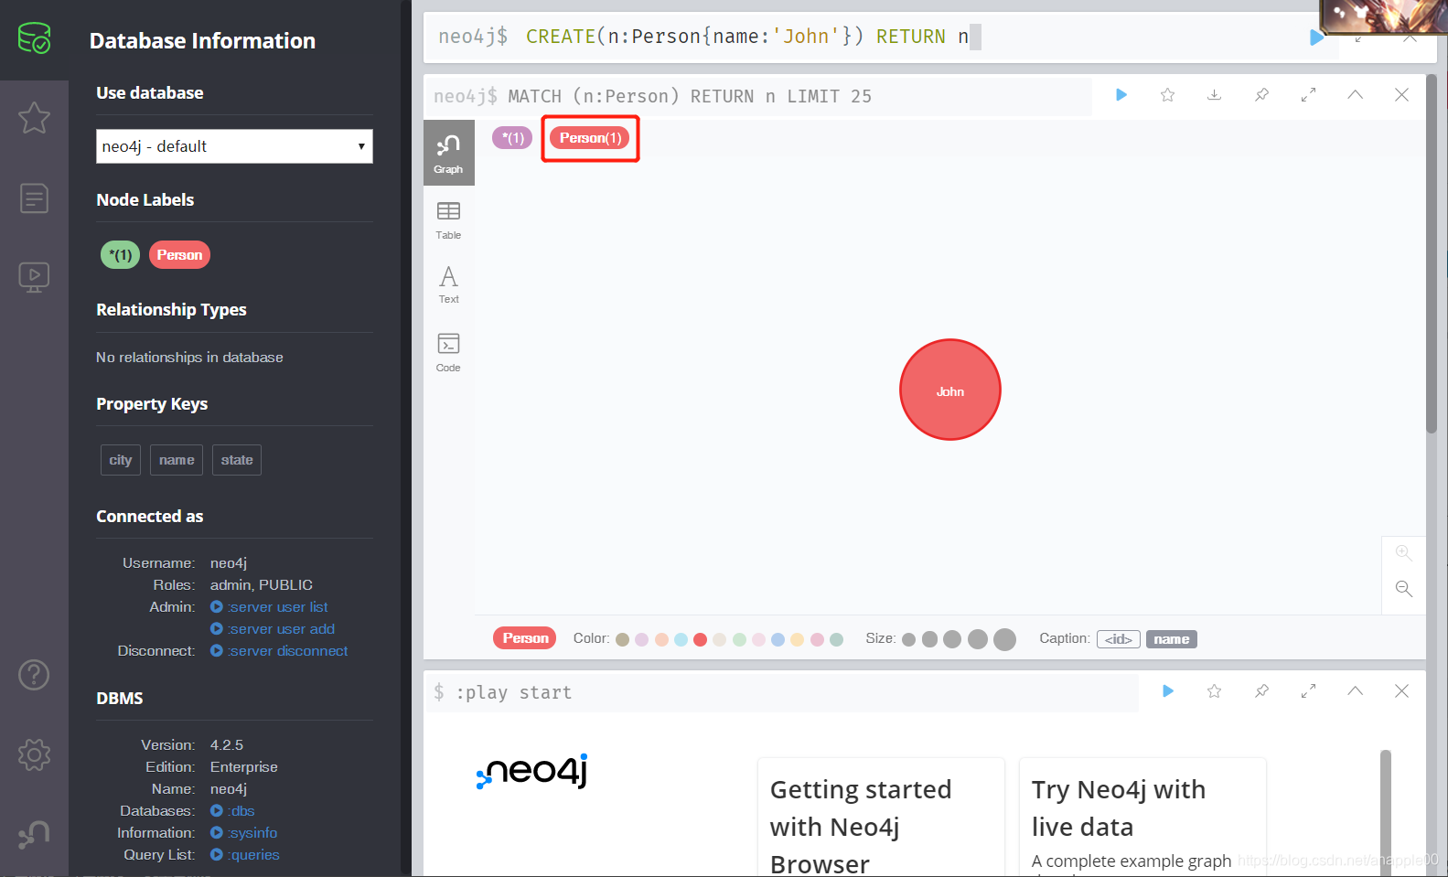Select the John node in graph

(x=950, y=390)
